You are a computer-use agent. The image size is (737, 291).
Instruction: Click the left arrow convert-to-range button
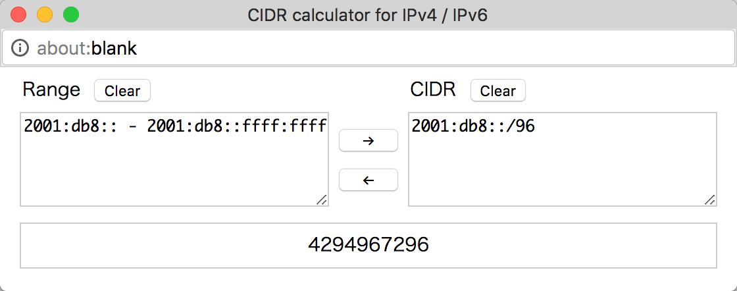click(368, 180)
